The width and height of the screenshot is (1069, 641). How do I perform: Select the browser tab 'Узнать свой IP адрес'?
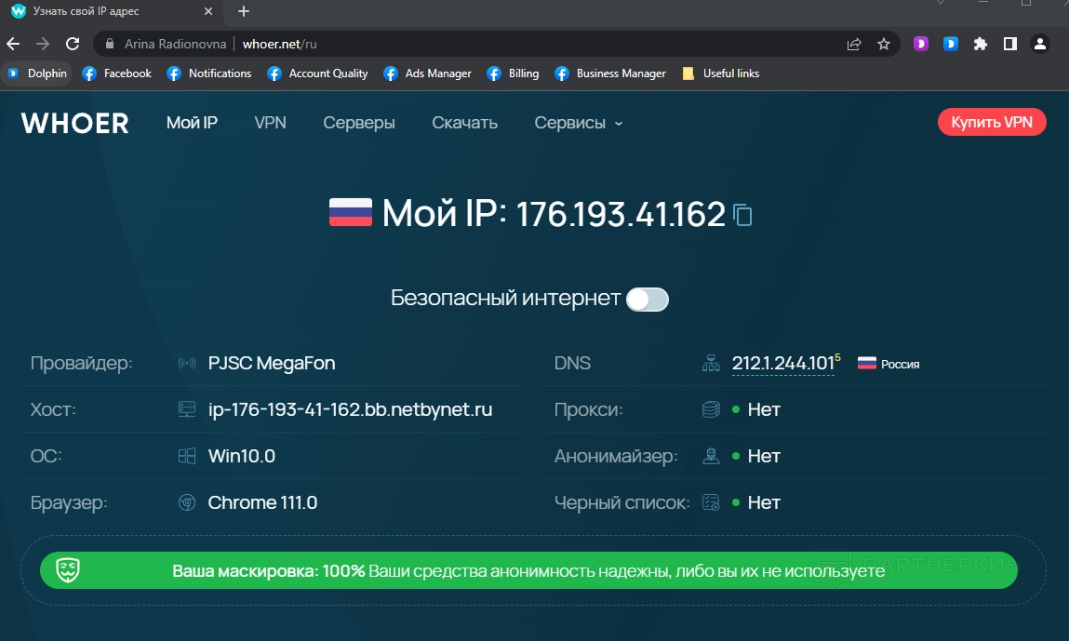tap(113, 11)
